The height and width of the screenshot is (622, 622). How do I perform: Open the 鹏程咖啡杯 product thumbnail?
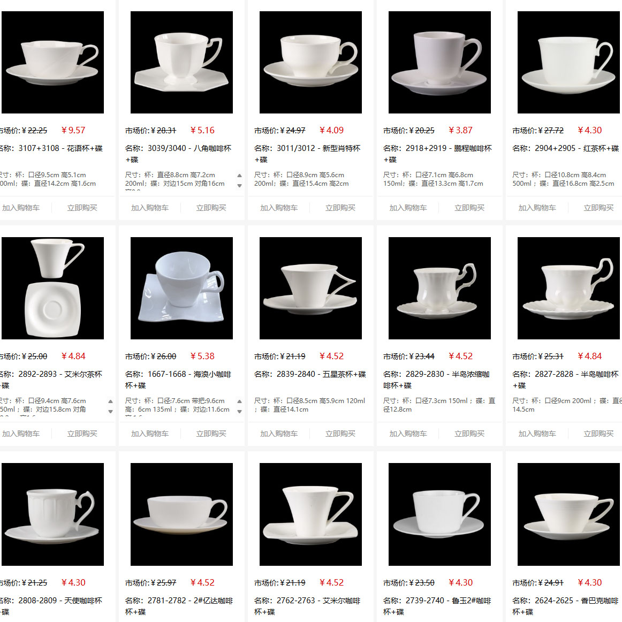(439, 62)
